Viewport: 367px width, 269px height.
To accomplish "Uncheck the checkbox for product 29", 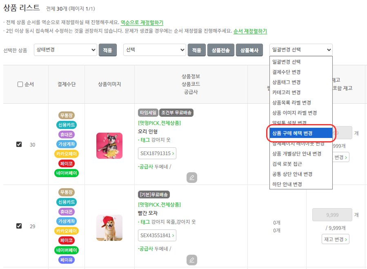I will tap(19, 226).
